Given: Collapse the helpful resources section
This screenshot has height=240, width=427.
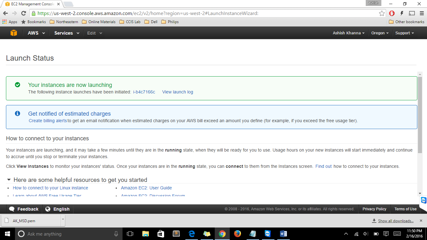Looking at the screenshot, I should pos(9,180).
